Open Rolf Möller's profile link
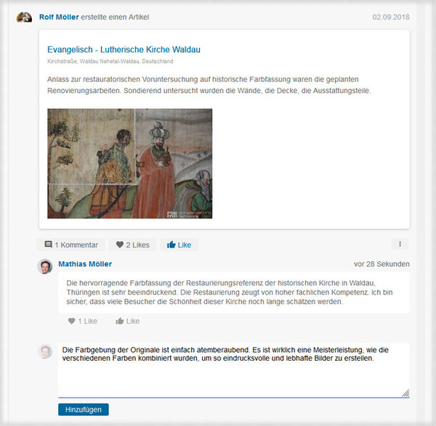Image resolution: width=436 pixels, height=426 pixels. [x=59, y=17]
